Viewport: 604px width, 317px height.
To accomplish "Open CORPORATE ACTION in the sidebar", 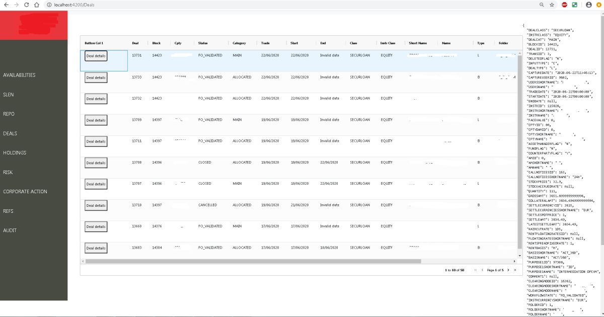I will click(x=25, y=191).
